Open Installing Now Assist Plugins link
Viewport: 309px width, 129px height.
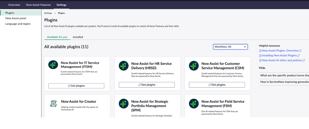pos(279,56)
